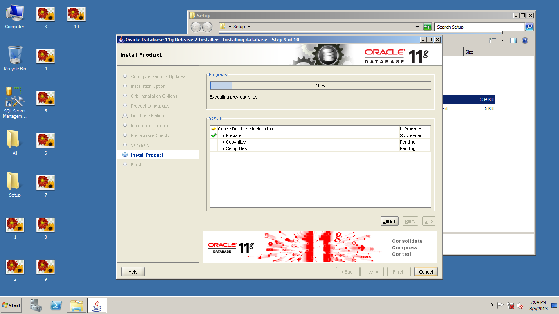Show hidden system tray icons
Viewport: 559px width, 314px height.
pos(491,305)
